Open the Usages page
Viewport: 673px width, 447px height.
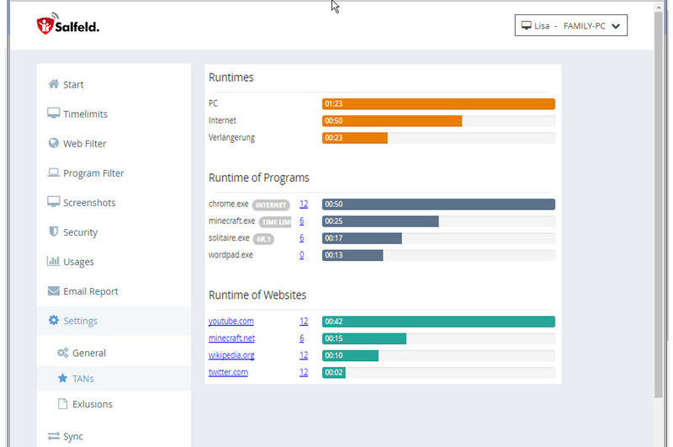coord(114,262)
